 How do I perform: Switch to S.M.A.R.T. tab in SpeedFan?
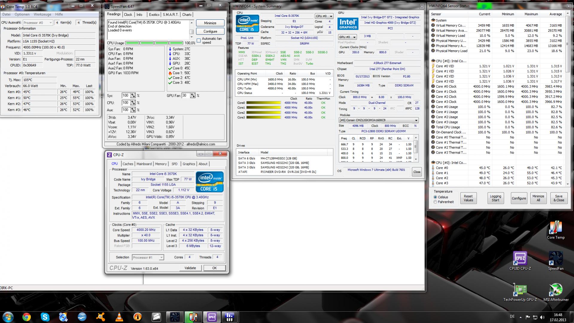point(171,15)
